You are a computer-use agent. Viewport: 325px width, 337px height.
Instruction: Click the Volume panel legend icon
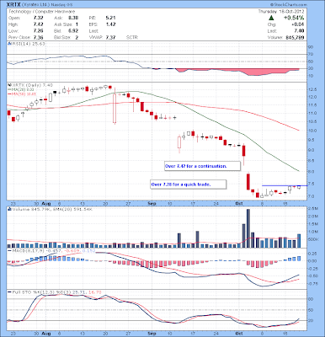click(x=9, y=209)
